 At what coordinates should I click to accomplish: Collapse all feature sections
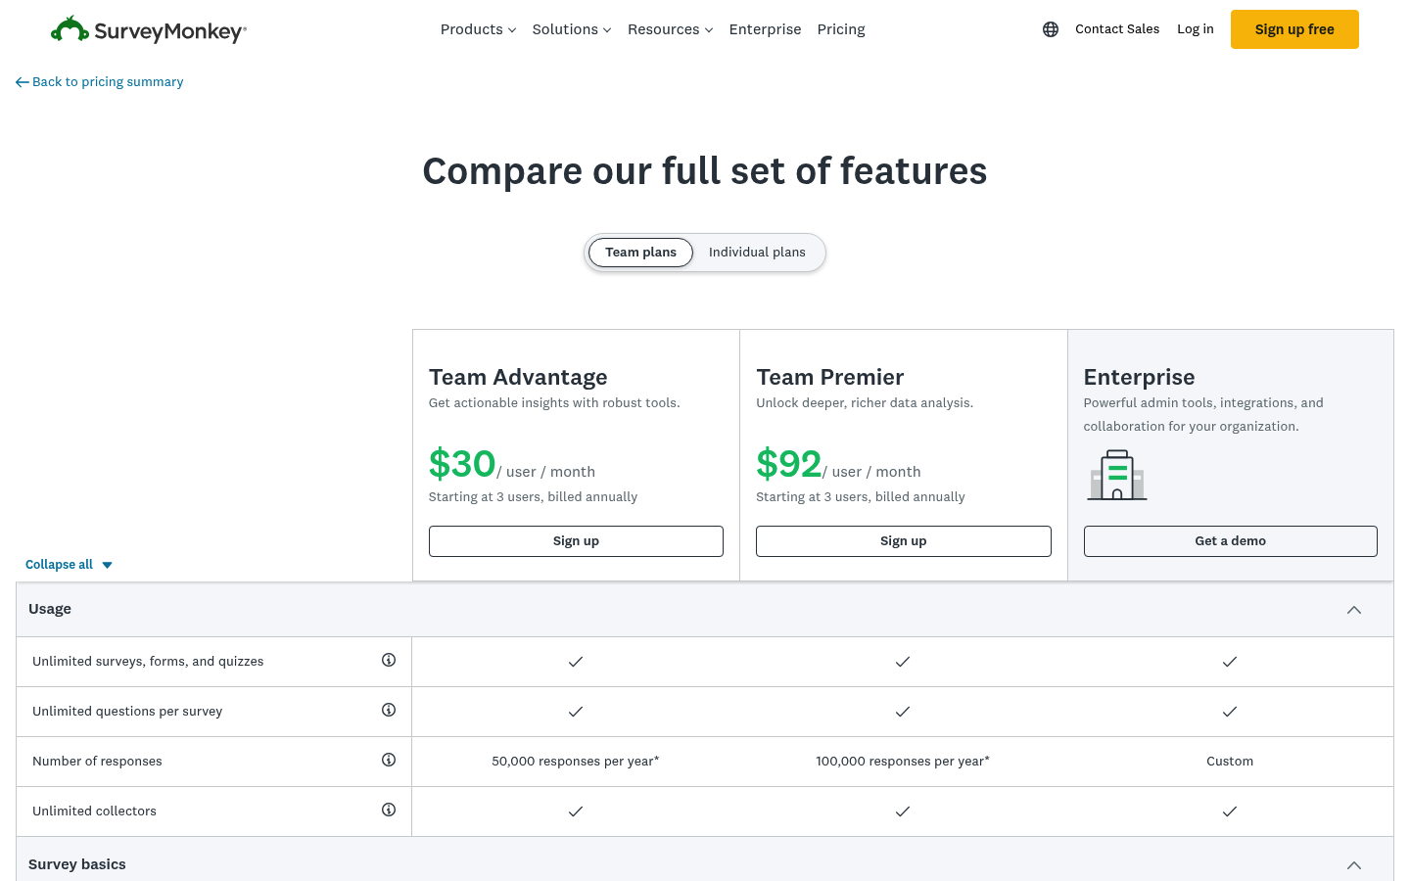69,565
